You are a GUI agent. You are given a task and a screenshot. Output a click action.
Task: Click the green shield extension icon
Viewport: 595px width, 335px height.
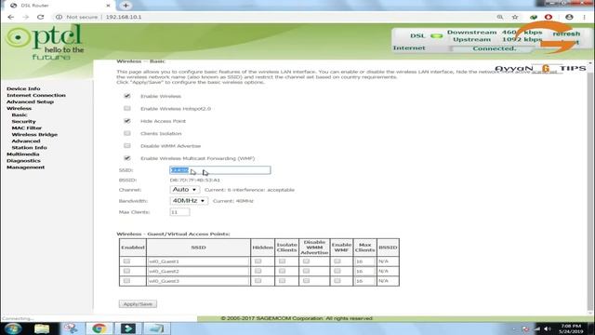click(x=534, y=17)
